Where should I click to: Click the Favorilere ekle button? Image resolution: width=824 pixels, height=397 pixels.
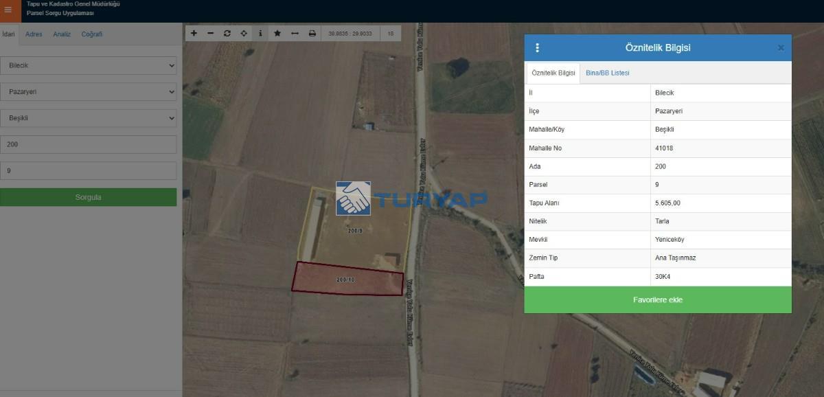tap(658, 299)
